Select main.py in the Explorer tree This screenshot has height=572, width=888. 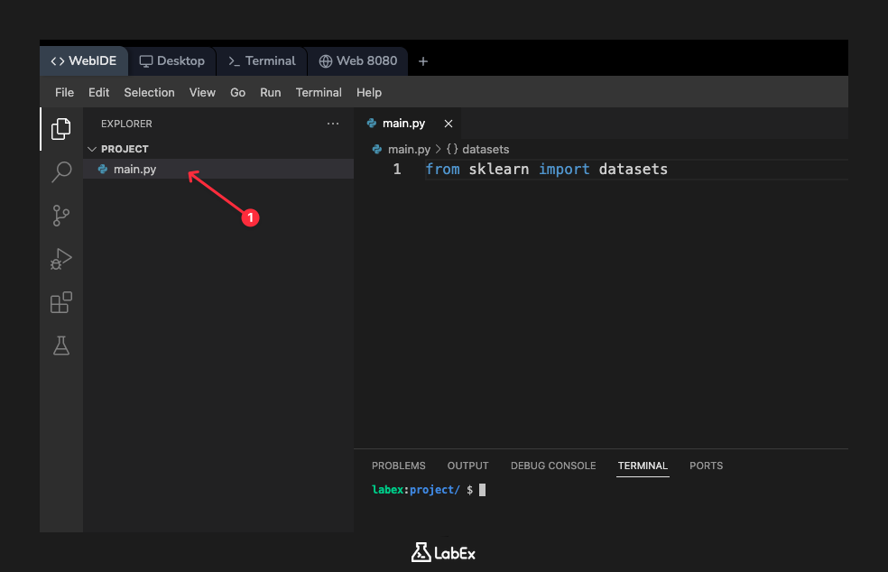134,169
